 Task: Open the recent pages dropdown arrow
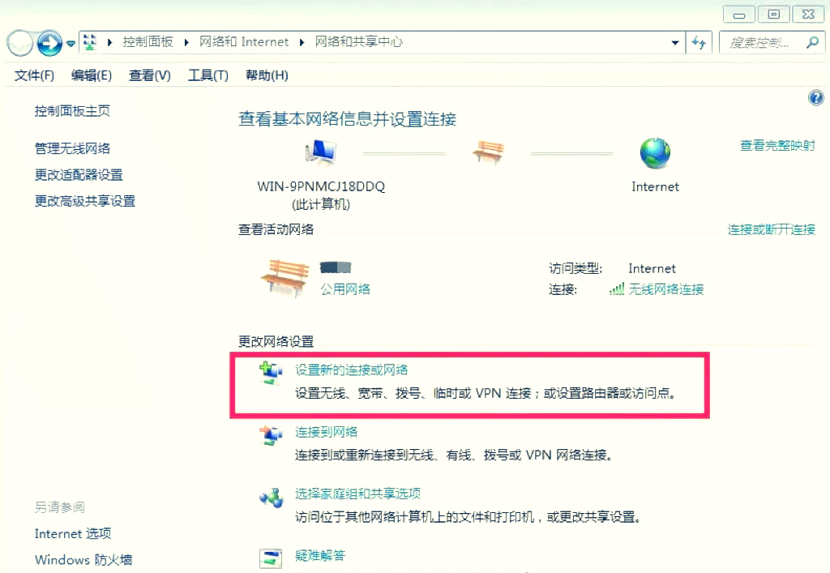click(71, 44)
